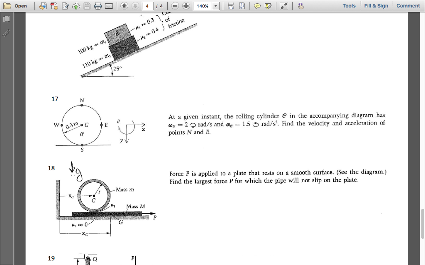Image resolution: width=425 pixels, height=265 pixels.
Task: Open the Tools pane
Action: tap(349, 6)
